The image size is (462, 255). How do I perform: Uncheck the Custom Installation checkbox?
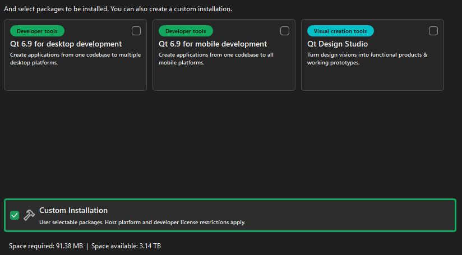[15, 215]
